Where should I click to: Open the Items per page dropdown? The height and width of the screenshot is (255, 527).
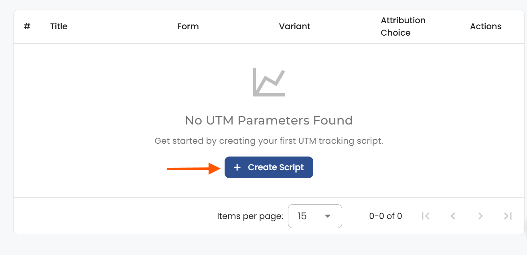point(314,216)
